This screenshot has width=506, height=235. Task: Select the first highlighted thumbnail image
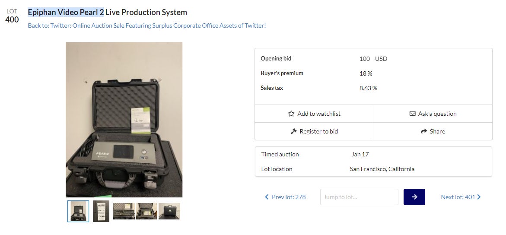coord(78,211)
